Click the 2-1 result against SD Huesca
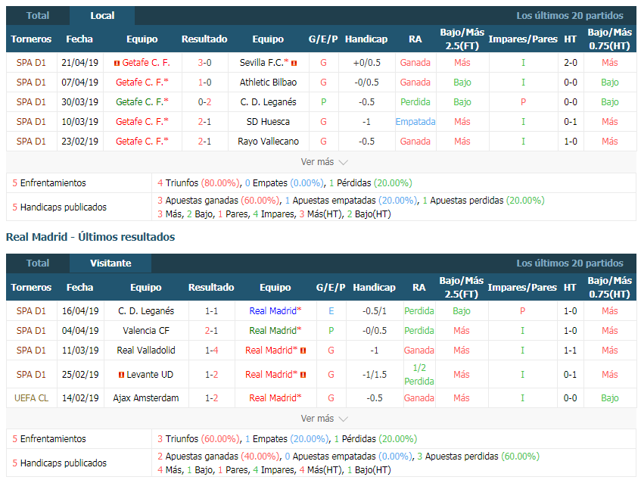The width and height of the screenshot is (641, 480). [204, 121]
